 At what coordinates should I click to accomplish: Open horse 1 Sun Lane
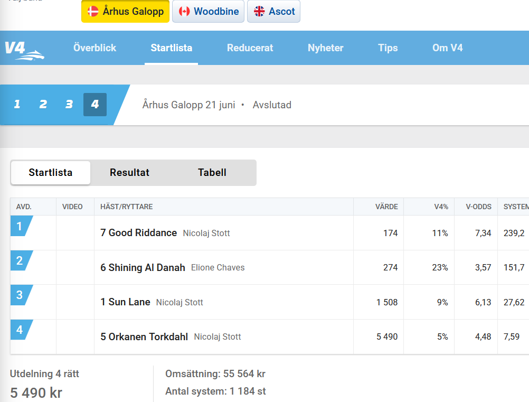[x=125, y=302]
